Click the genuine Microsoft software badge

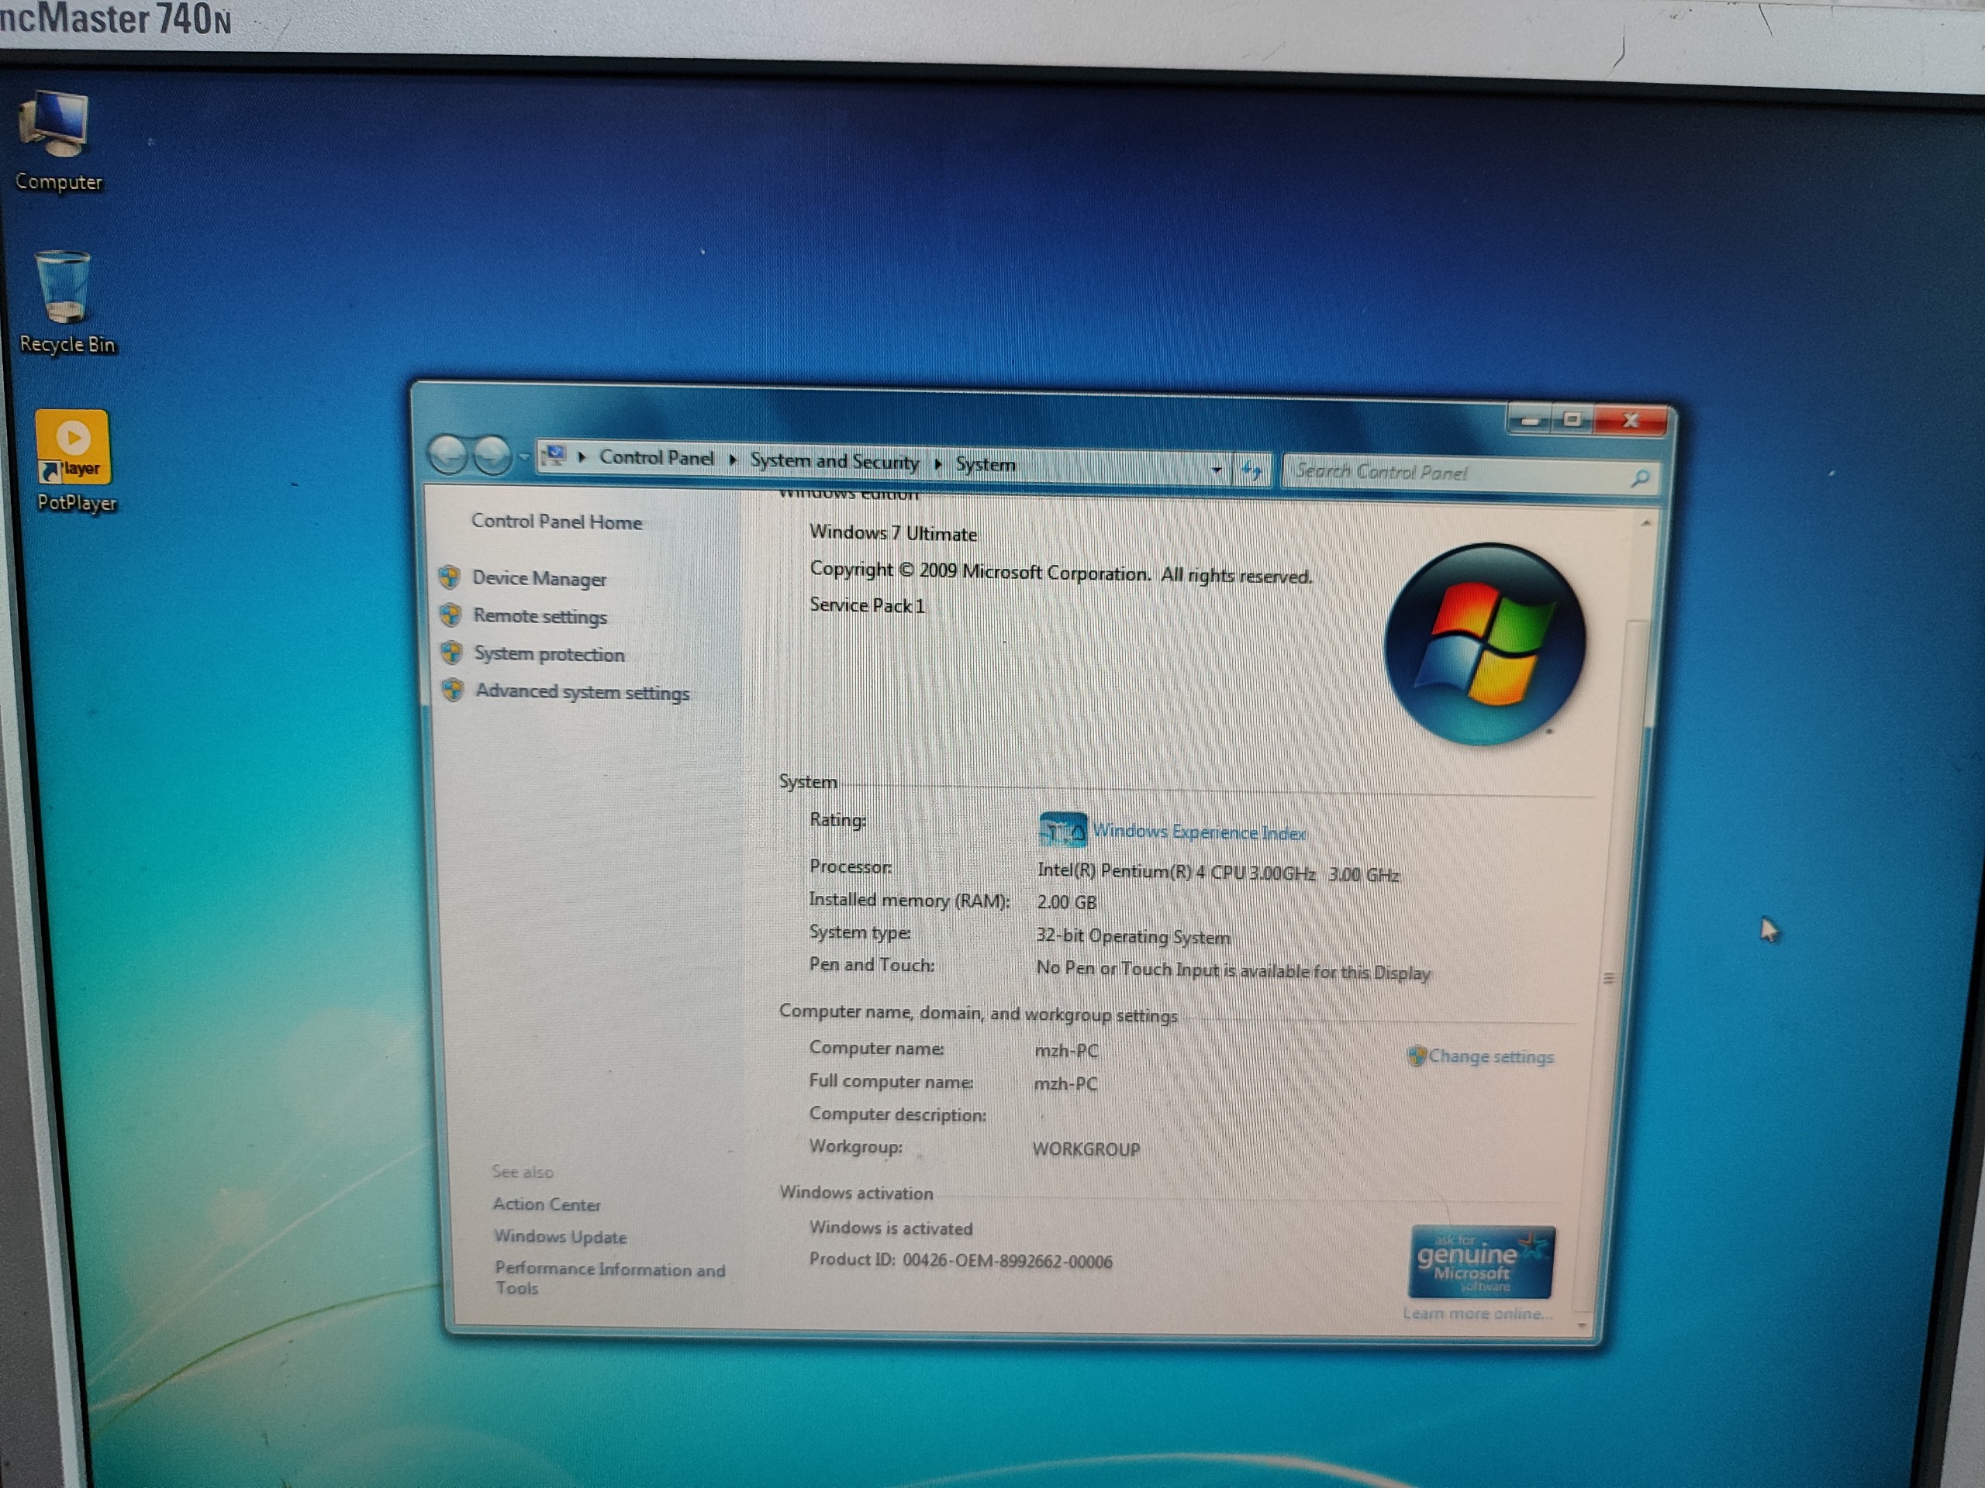tap(1482, 1263)
